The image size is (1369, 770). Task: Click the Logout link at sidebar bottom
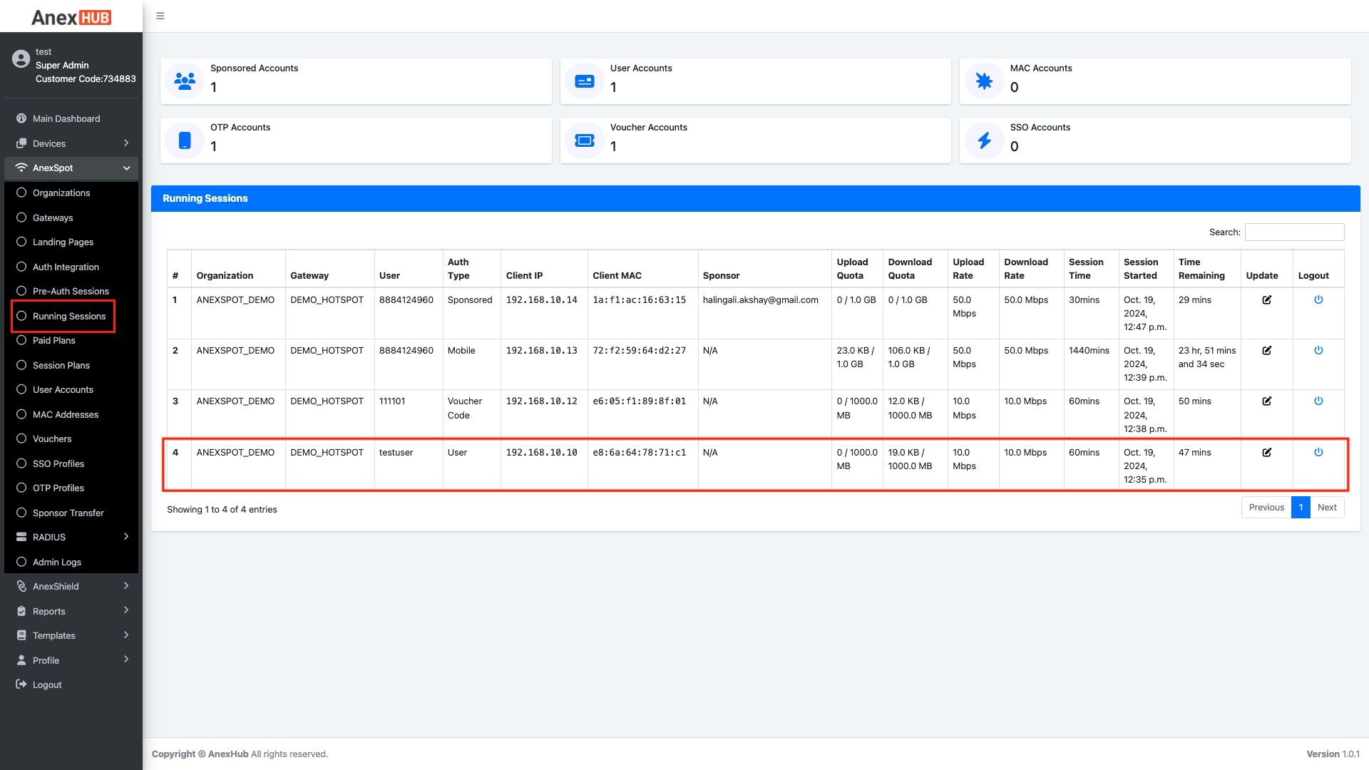coord(47,684)
